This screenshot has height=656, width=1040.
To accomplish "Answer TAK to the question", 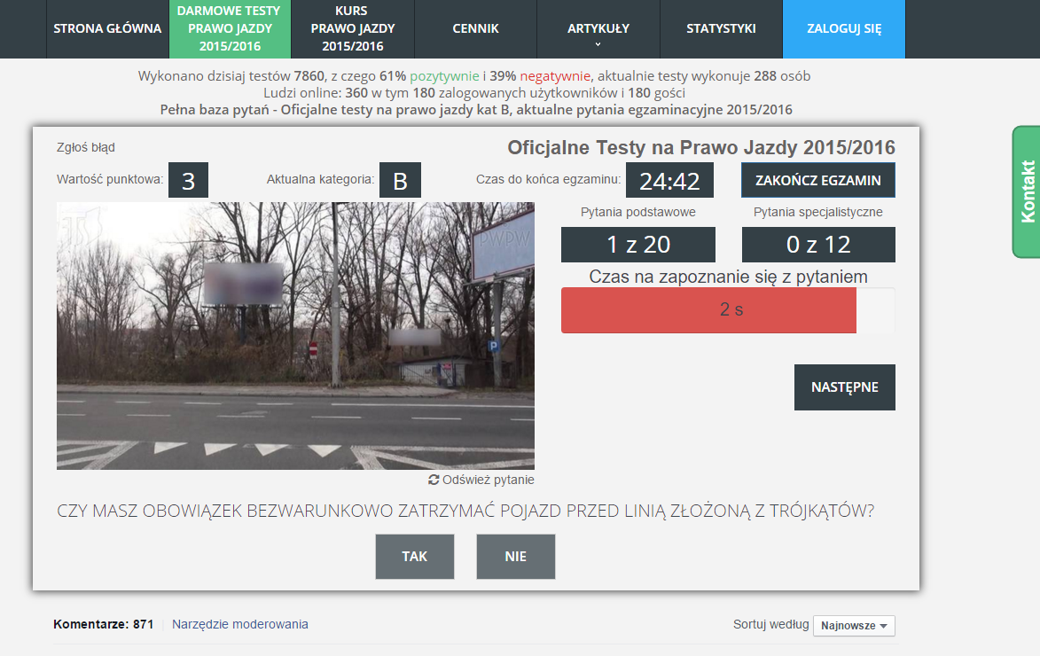I will pyautogui.click(x=414, y=557).
